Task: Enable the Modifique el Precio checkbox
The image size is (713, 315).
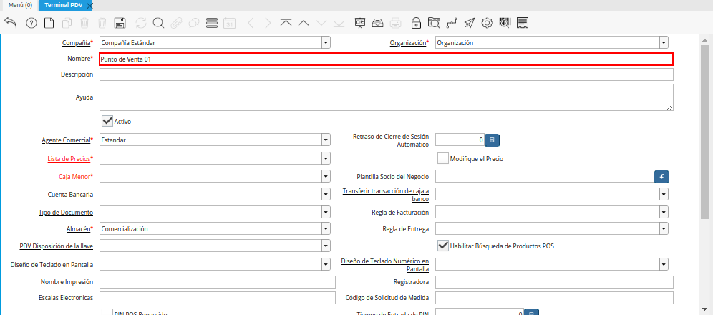Action: tap(443, 159)
